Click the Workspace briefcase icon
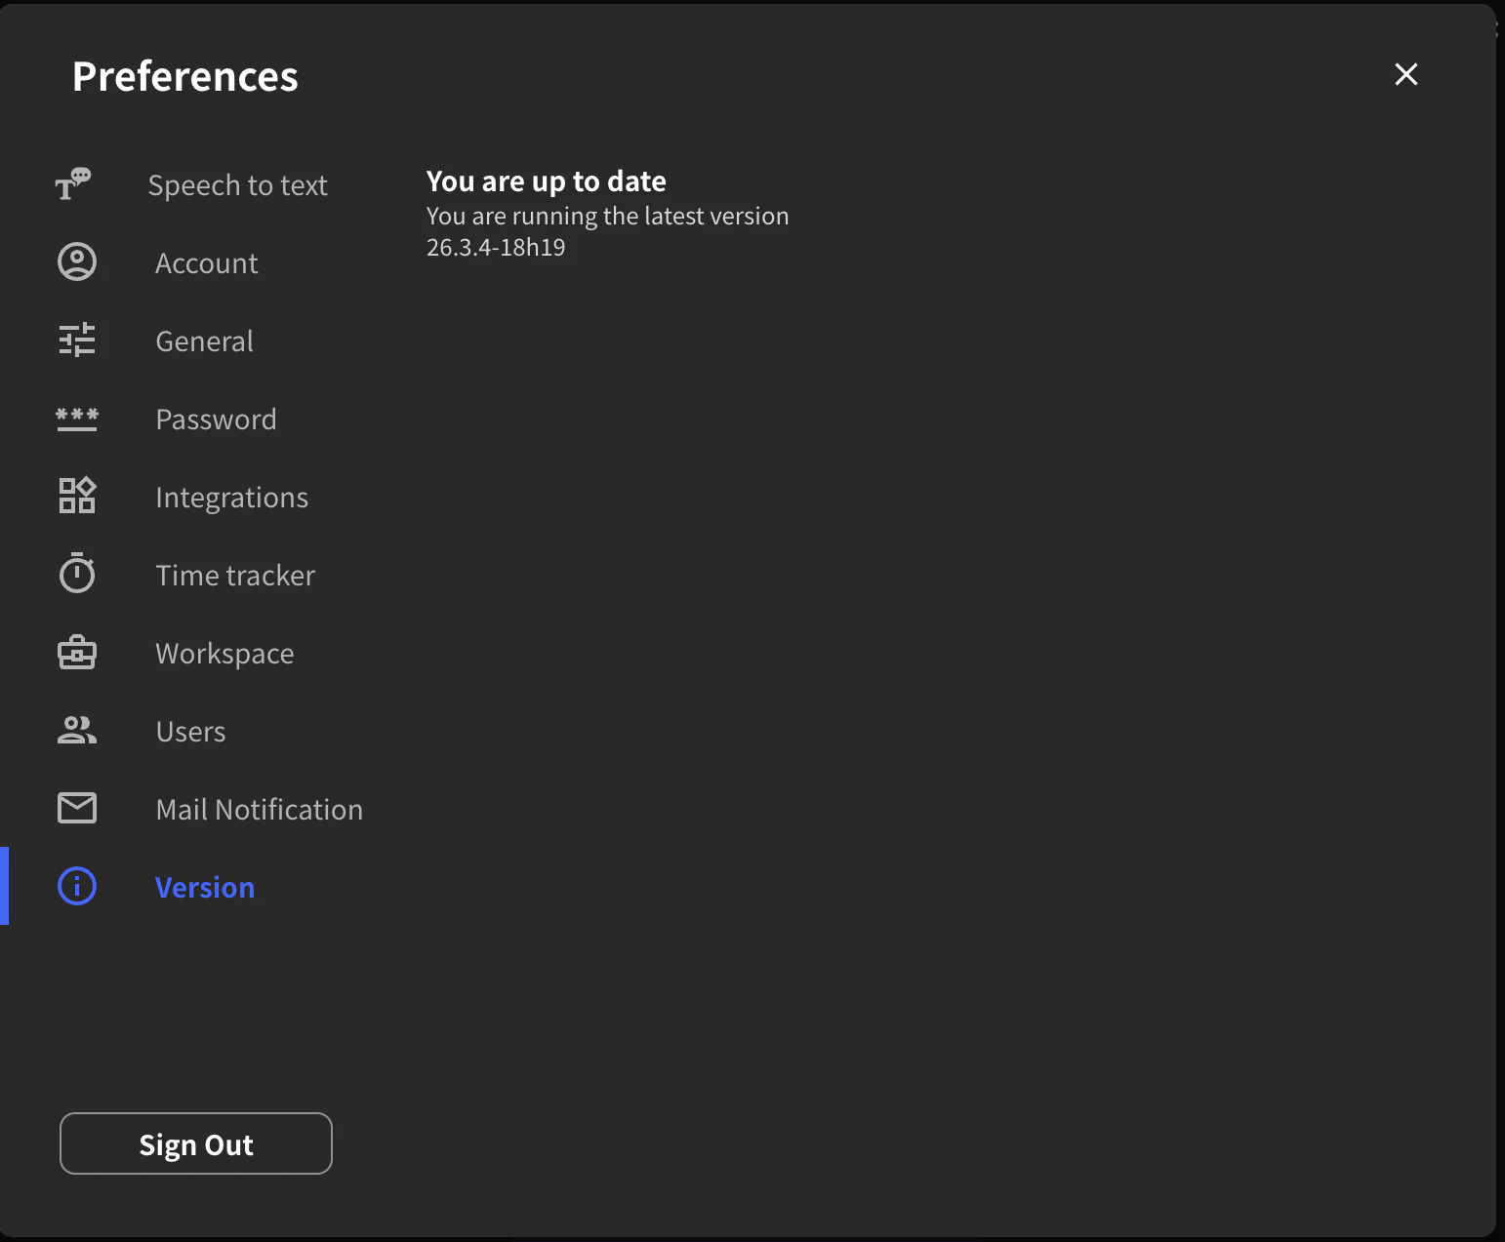Screen dimensions: 1505x1242 click(77, 652)
